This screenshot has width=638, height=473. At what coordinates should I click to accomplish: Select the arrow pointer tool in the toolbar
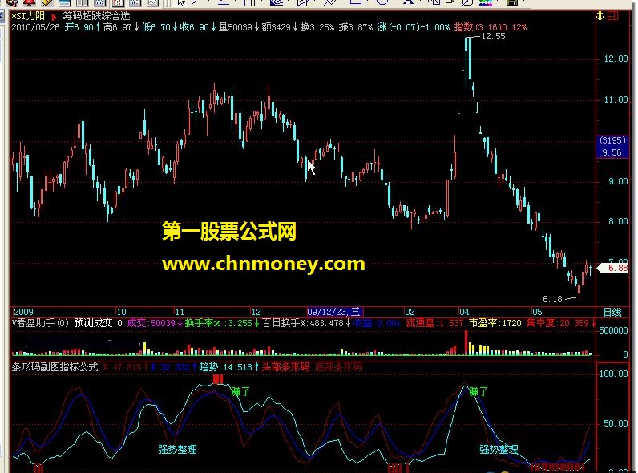point(181,2)
